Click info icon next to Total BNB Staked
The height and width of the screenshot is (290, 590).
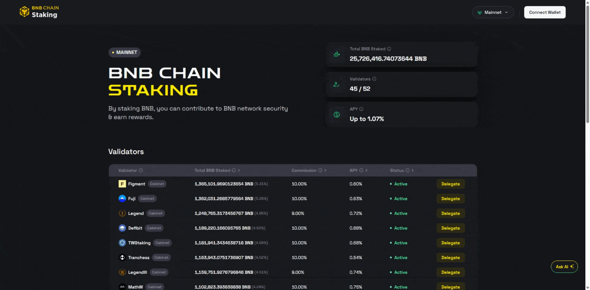389,49
